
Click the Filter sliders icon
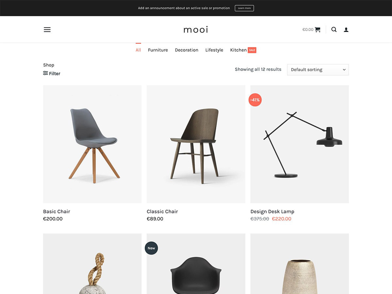point(45,73)
